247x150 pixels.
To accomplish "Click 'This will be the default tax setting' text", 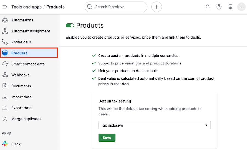I will tap(150, 111).
